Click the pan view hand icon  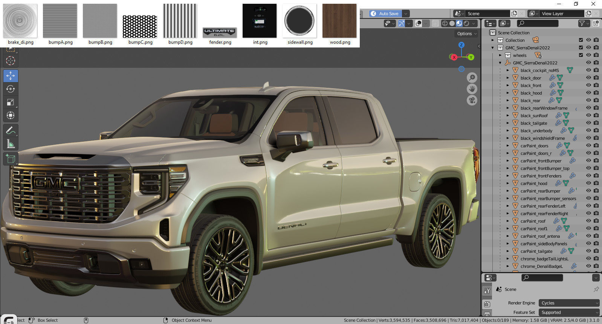(472, 89)
